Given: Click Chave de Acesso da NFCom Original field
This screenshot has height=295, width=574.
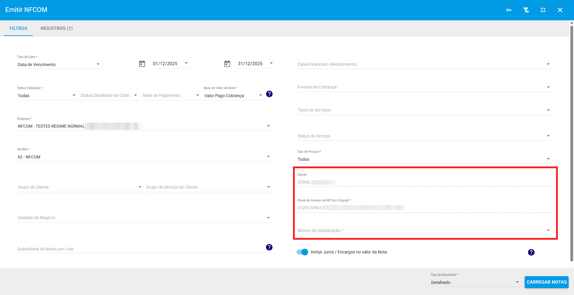Looking at the screenshot, I should coord(425,208).
